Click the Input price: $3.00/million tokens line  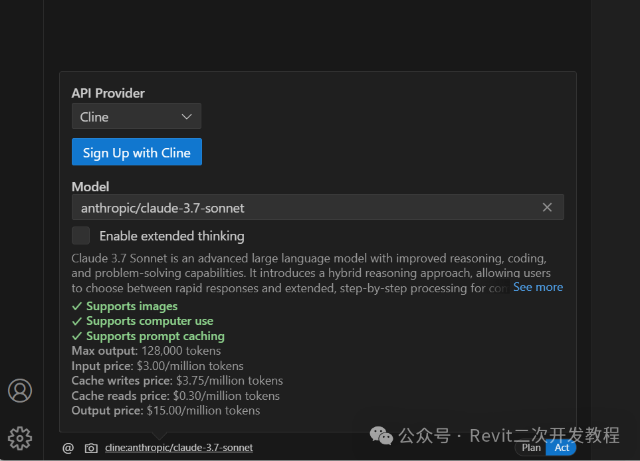click(158, 366)
